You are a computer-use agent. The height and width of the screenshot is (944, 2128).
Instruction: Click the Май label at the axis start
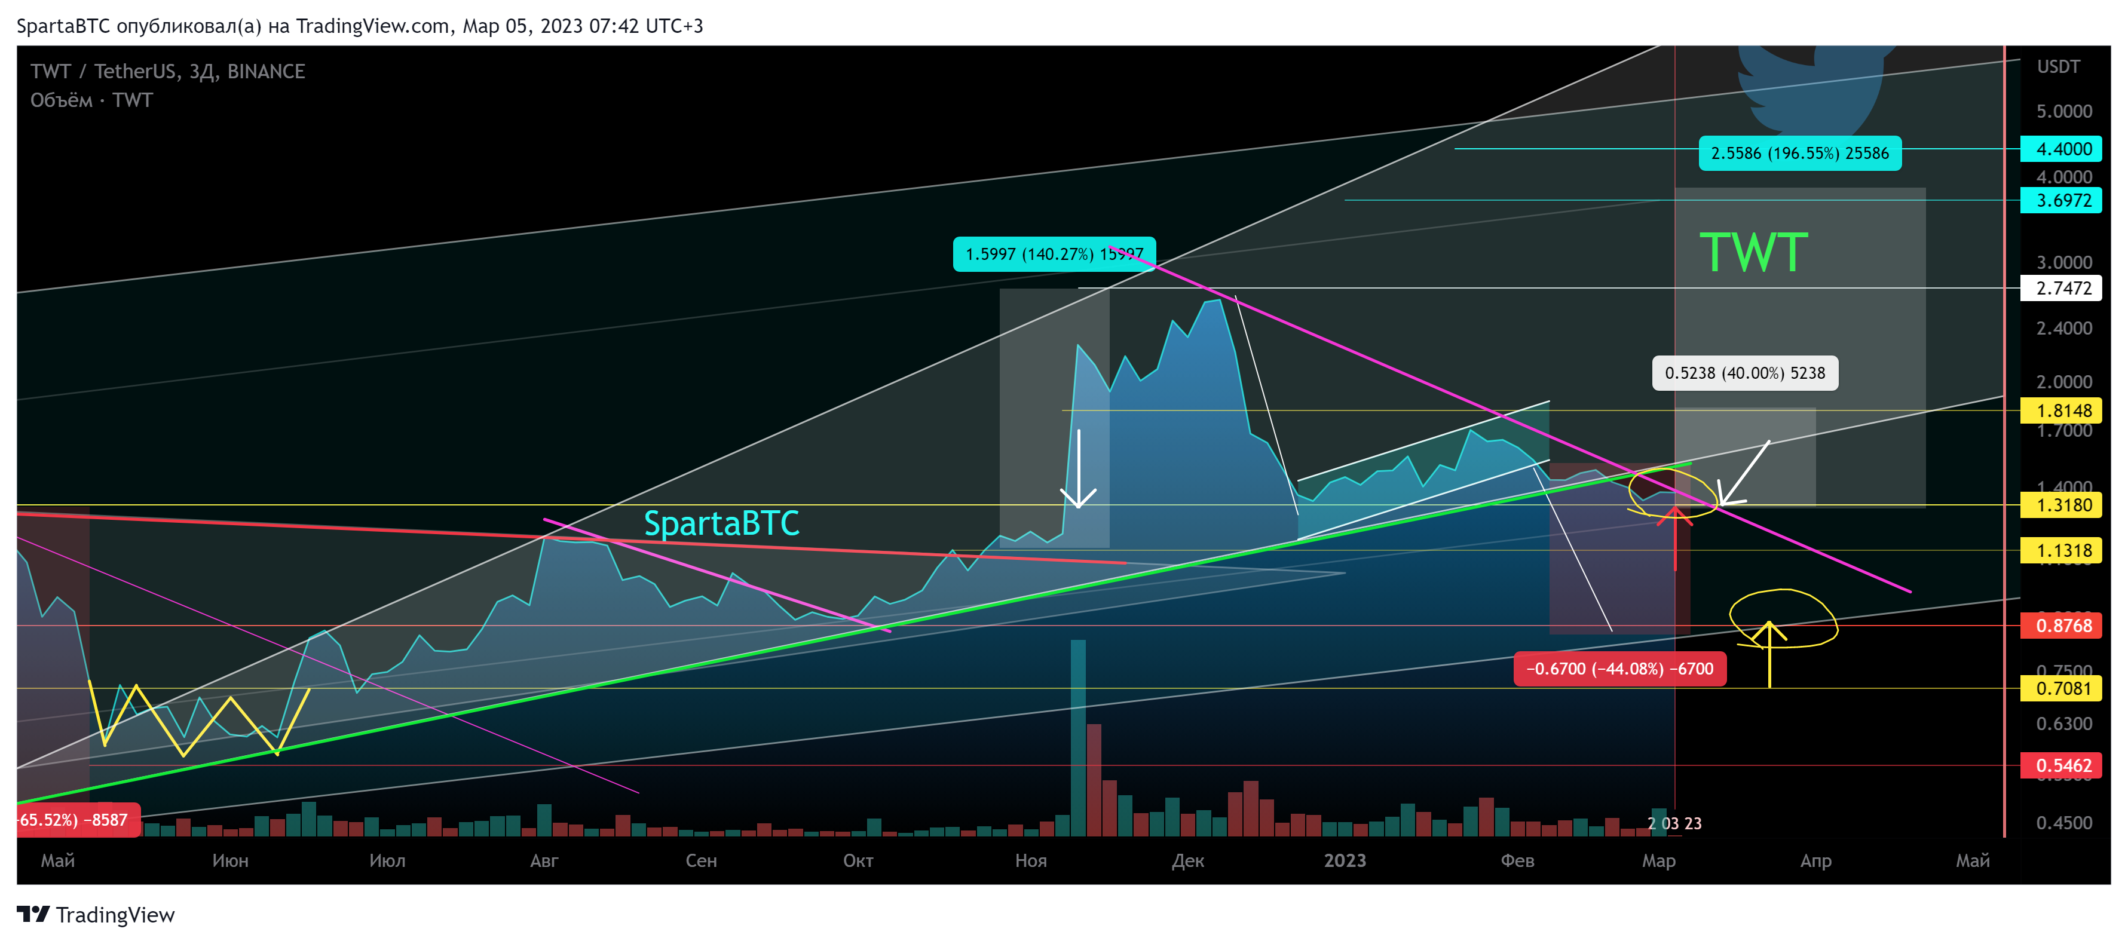58,860
